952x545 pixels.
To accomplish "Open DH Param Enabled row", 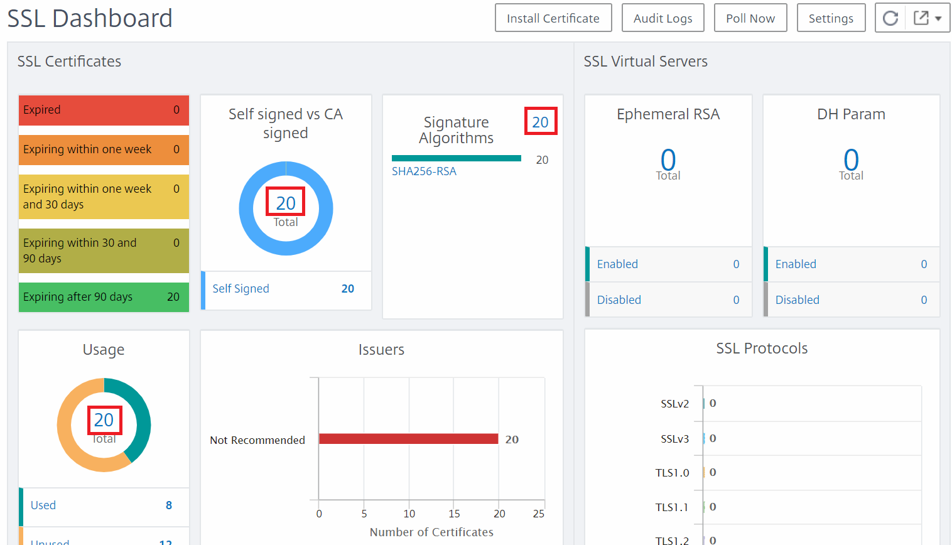I will [x=852, y=264].
